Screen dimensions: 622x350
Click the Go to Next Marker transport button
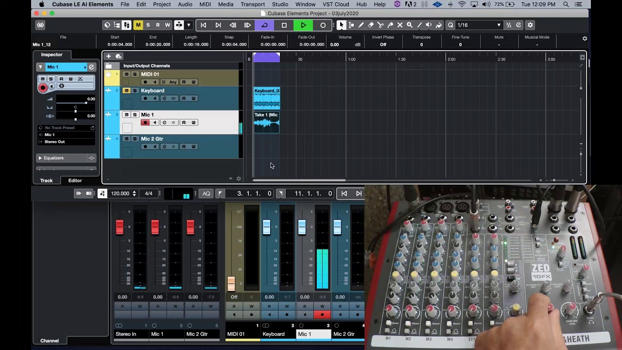(218, 25)
